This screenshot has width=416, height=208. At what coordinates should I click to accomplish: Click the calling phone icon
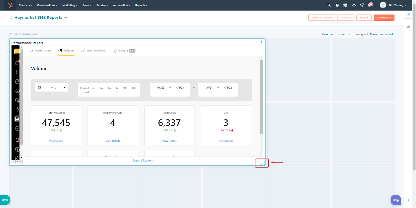[x=362, y=5]
